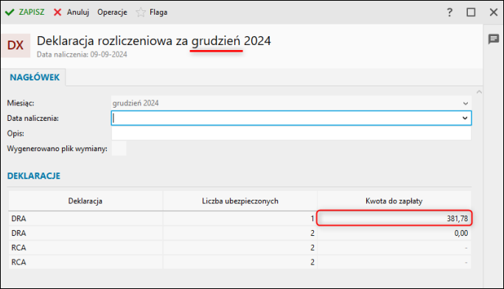Maximize the declaration window
The height and width of the screenshot is (289, 504).
click(471, 13)
